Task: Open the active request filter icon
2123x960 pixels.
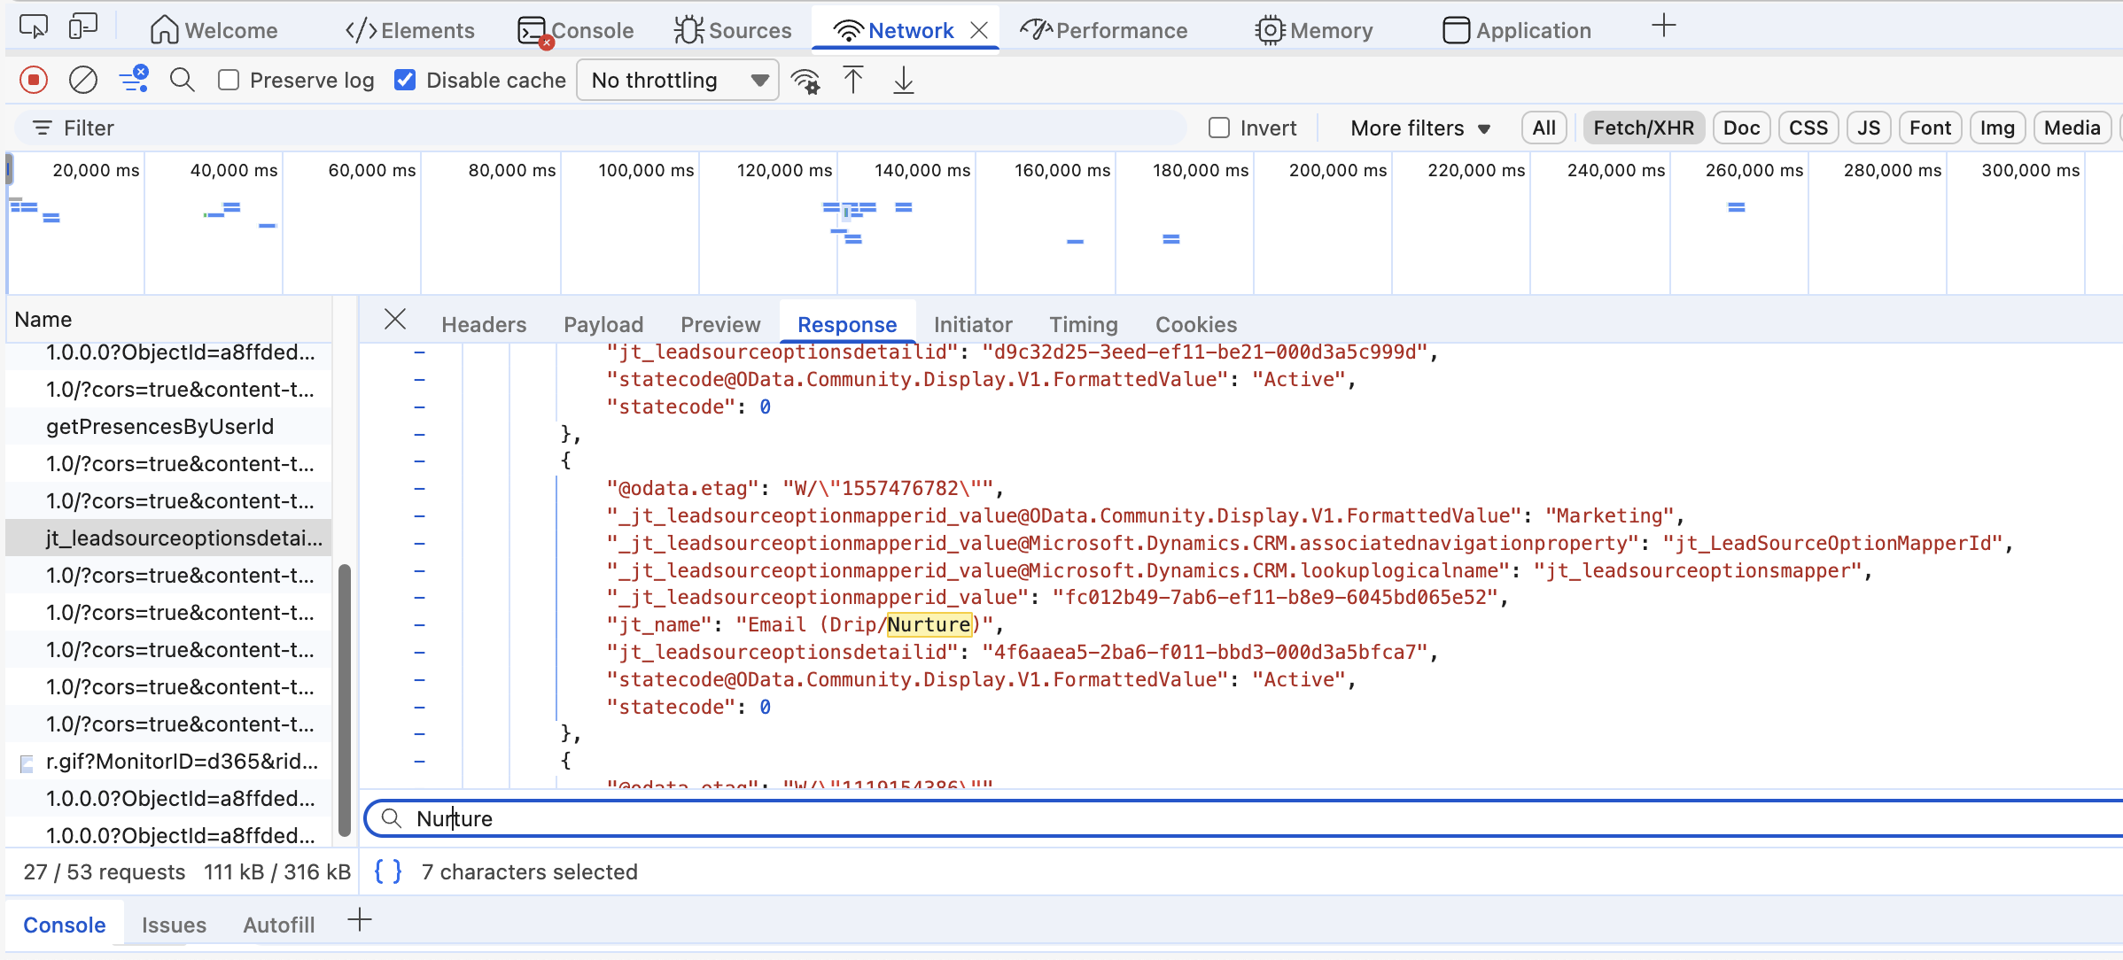Action: 134,80
